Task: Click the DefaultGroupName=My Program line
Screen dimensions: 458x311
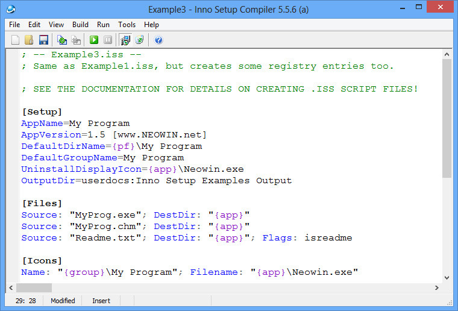Action: [x=102, y=157]
